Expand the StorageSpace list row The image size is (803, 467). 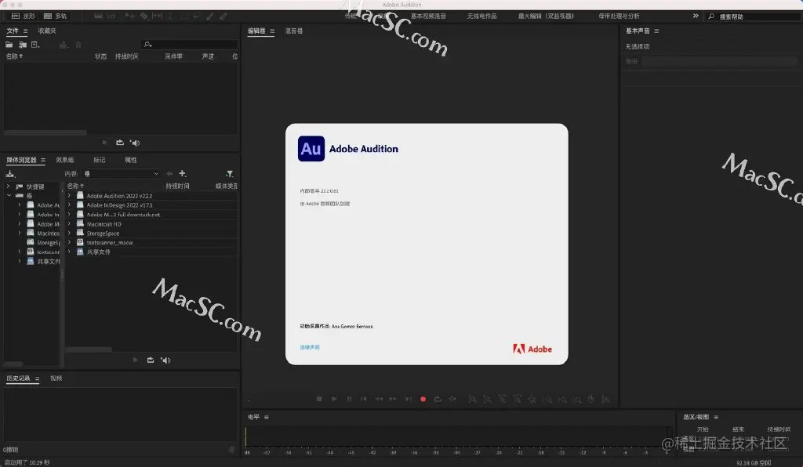69,233
